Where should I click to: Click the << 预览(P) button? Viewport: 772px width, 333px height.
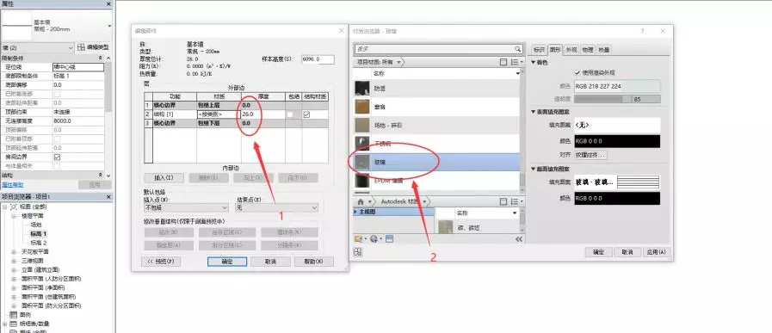click(161, 261)
